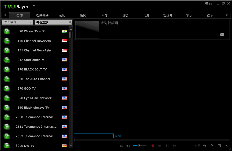The width and height of the screenshot is (232, 151).
Task: Click the fast forward button
Action: pos(175,146)
